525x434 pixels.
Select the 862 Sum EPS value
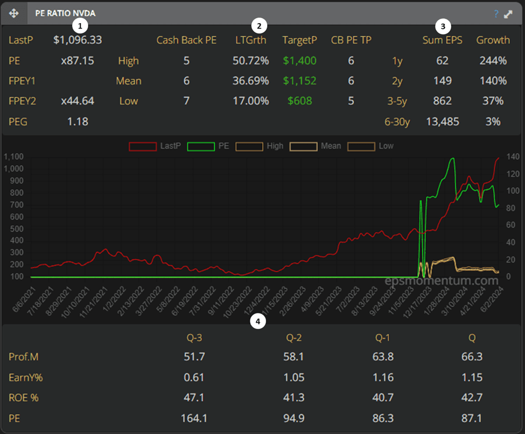coord(442,101)
